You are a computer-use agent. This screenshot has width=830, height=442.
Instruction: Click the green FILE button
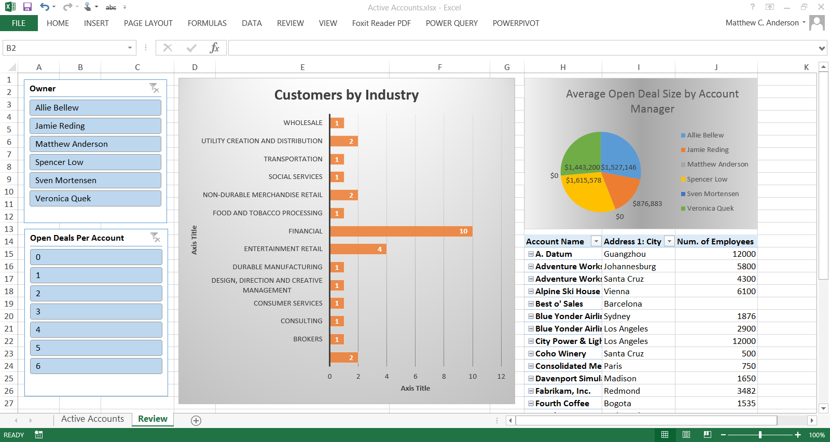pos(19,23)
